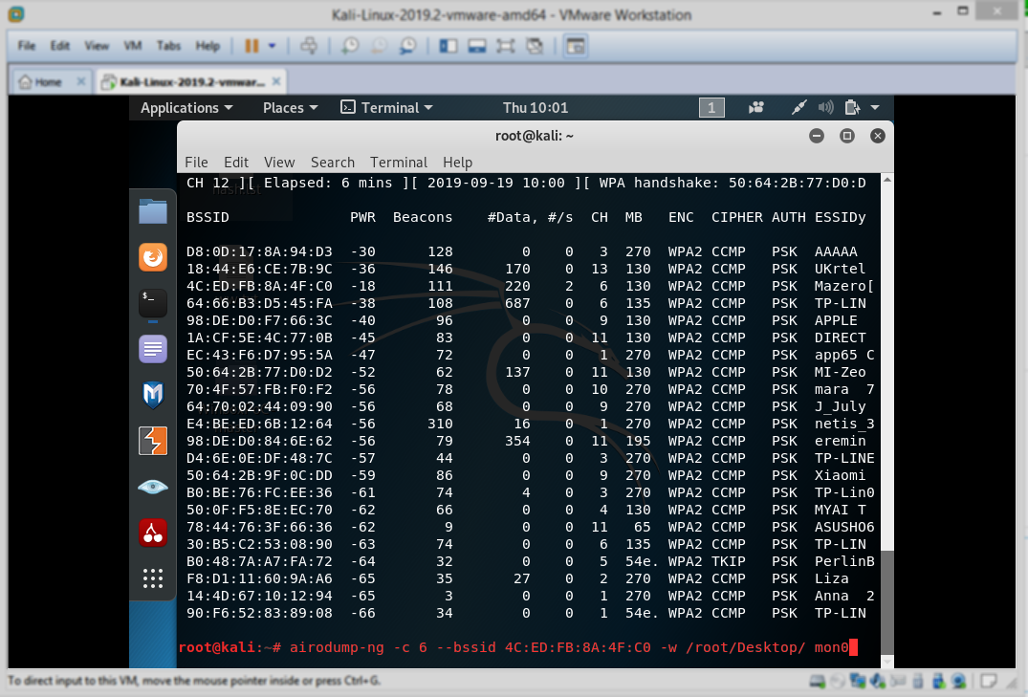This screenshot has height=697, width=1028.
Task: Click the ESSID Liza entry
Action: pos(831,578)
